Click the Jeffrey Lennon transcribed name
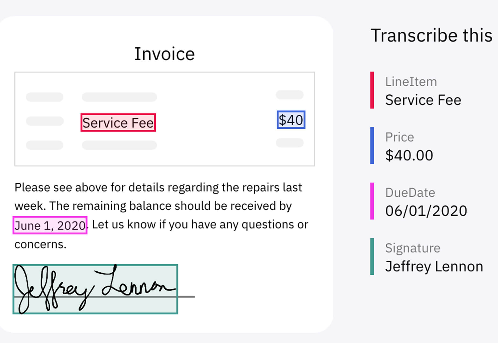498x343 pixels. click(434, 267)
